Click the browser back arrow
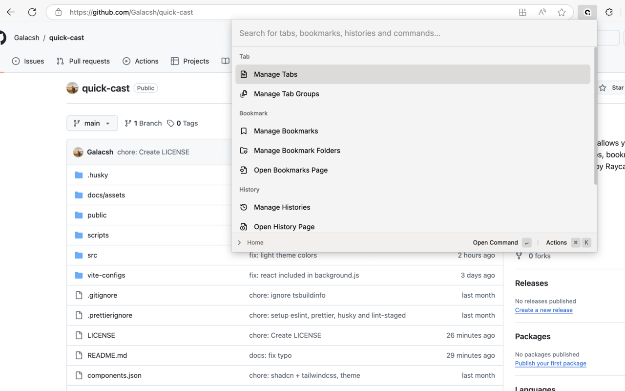 tap(11, 12)
